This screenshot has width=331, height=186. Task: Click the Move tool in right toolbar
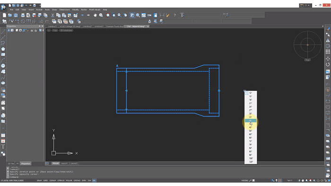[x=328, y=59]
